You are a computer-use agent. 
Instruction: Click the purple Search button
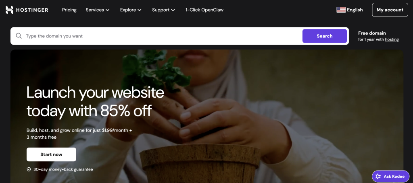pos(325,36)
